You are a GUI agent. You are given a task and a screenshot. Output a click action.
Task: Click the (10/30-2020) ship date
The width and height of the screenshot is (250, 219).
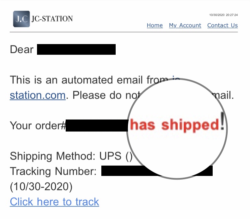pyautogui.click(x=41, y=186)
